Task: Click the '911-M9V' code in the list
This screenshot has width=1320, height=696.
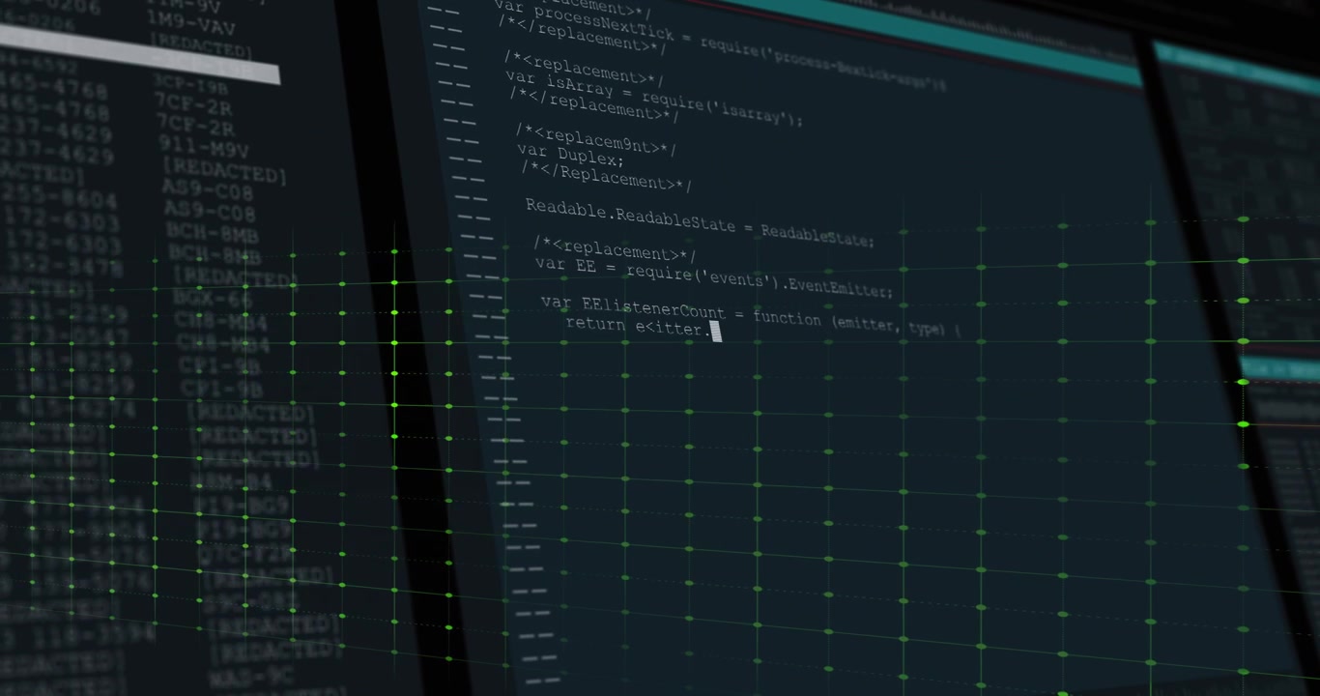Action: click(204, 149)
